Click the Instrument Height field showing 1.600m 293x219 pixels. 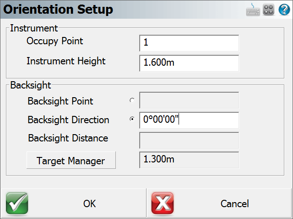[x=189, y=63]
